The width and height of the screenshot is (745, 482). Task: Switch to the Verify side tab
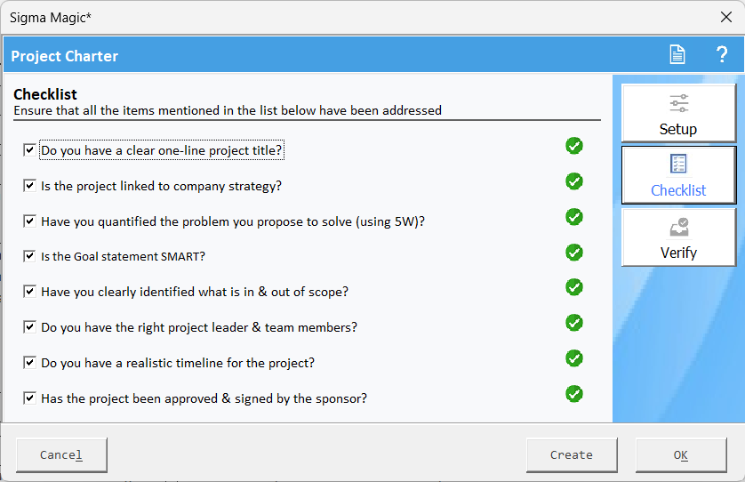coord(678,237)
